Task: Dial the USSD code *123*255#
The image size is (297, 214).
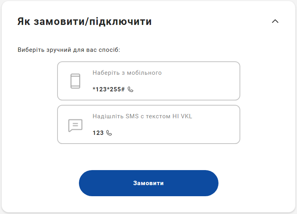Action: (109, 89)
